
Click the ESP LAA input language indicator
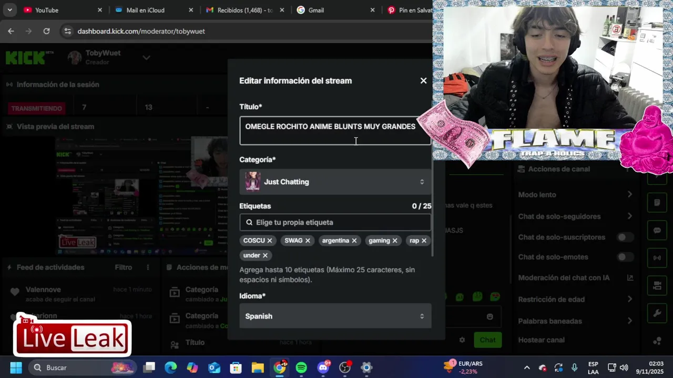point(593,367)
